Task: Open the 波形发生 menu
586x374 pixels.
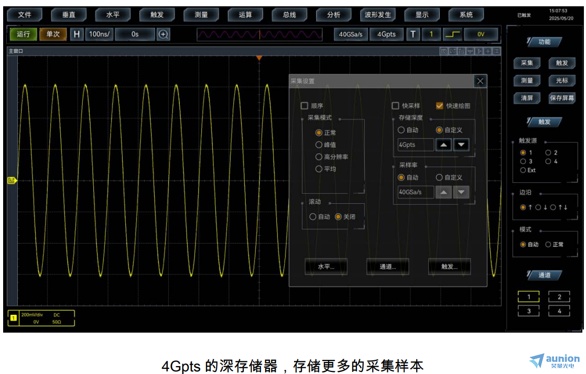Action: pos(378,15)
